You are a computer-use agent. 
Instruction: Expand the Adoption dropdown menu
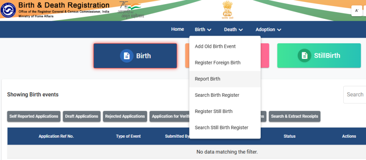tap(268, 30)
